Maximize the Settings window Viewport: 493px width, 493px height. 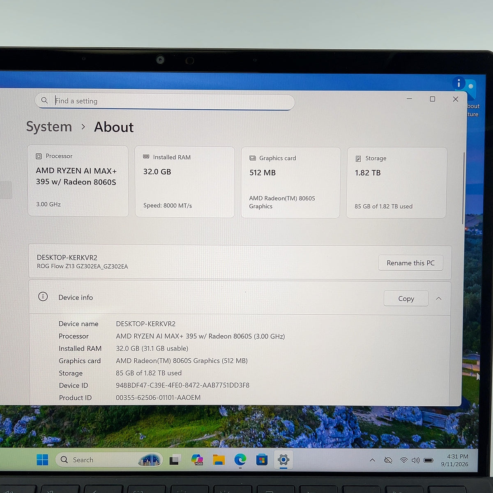[432, 99]
